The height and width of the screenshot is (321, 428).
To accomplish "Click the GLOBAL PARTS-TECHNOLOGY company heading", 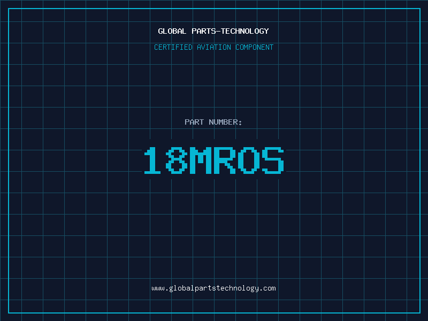I will pos(213,31).
